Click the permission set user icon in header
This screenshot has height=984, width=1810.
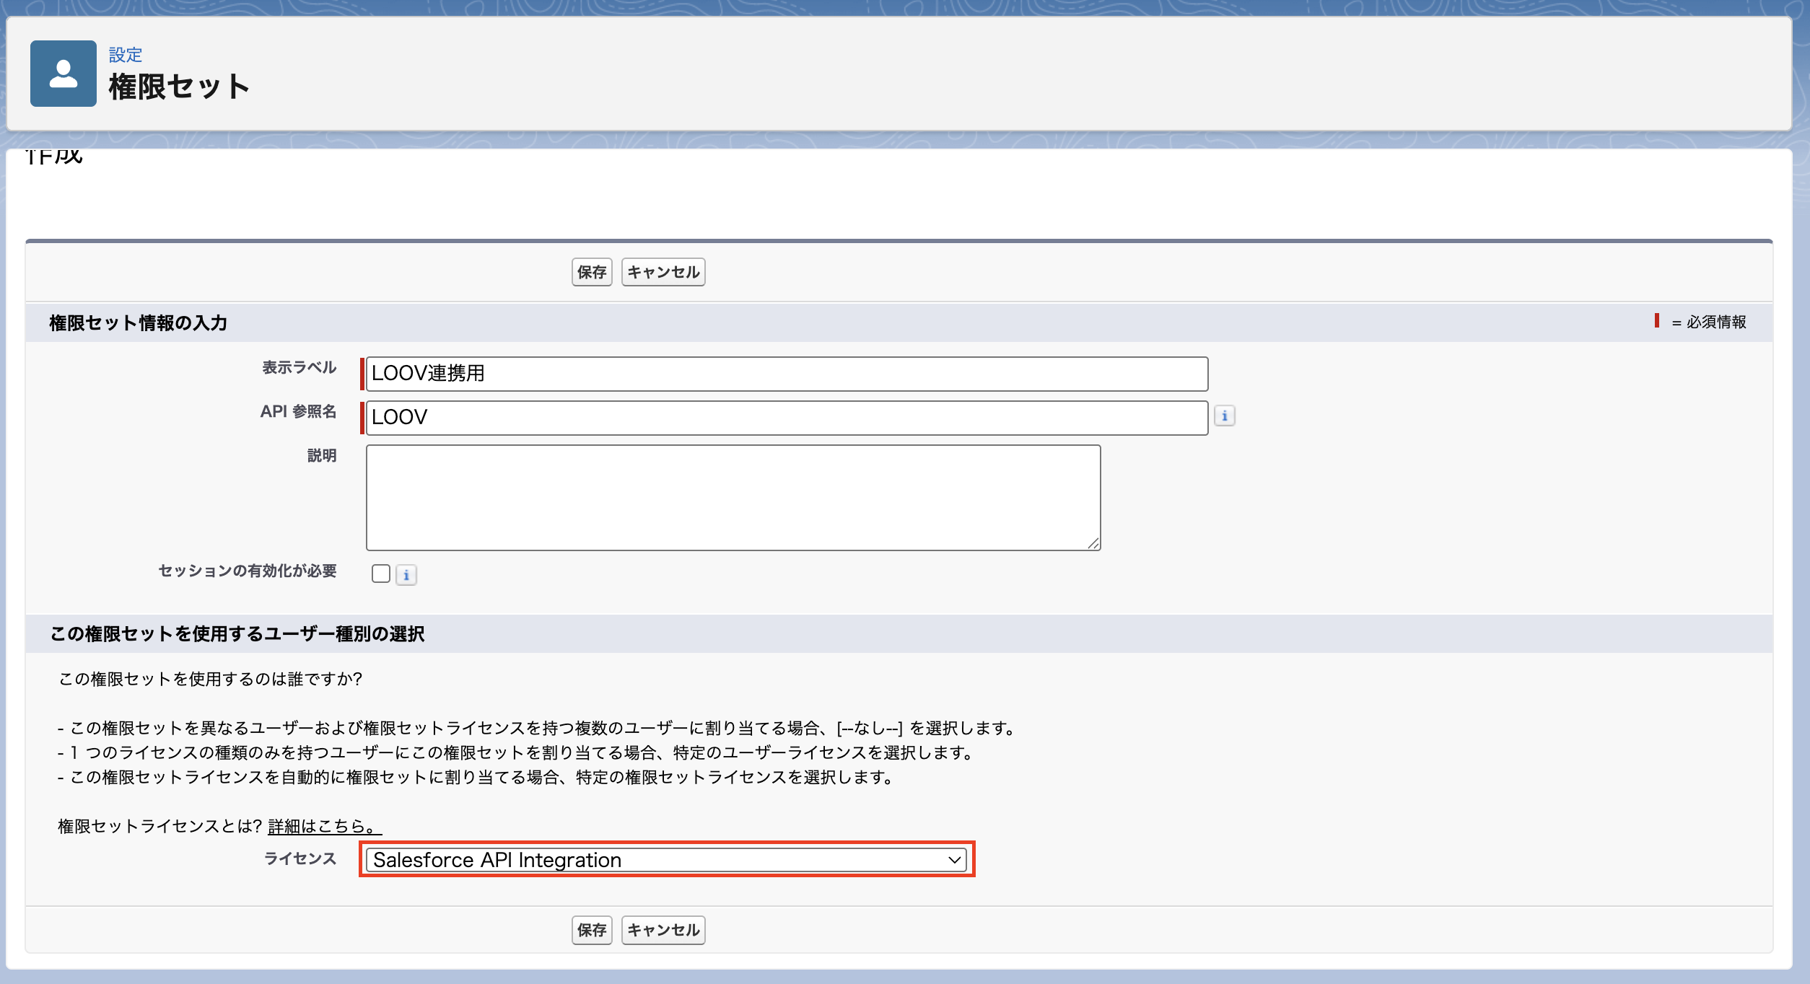coord(63,74)
